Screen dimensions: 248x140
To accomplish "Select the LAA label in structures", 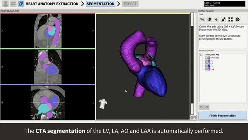I will (212, 69).
